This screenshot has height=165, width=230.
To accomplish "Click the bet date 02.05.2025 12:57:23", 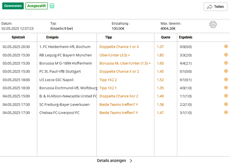I will [18, 28].
